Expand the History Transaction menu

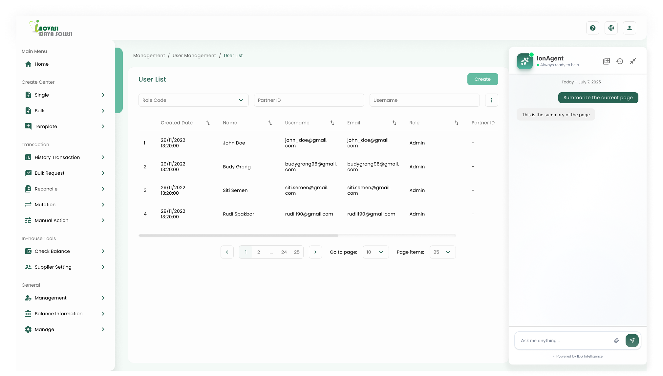pyautogui.click(x=57, y=157)
